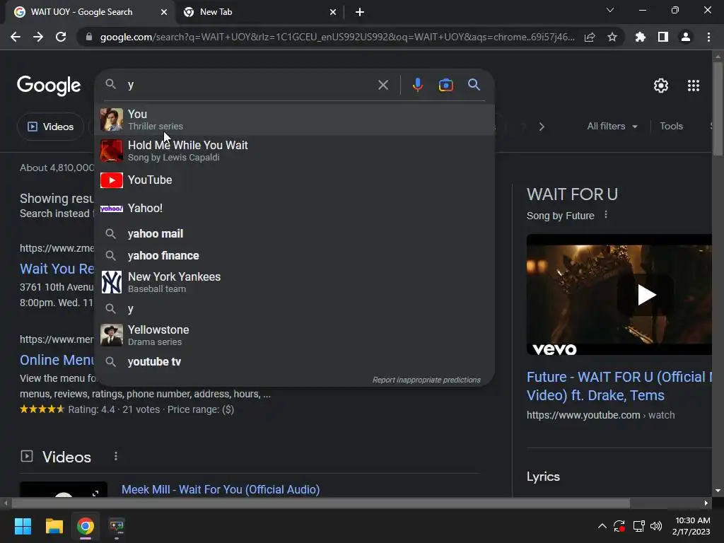This screenshot has height=543, width=724.
Task: Open the Google apps grid
Action: pyautogui.click(x=694, y=86)
